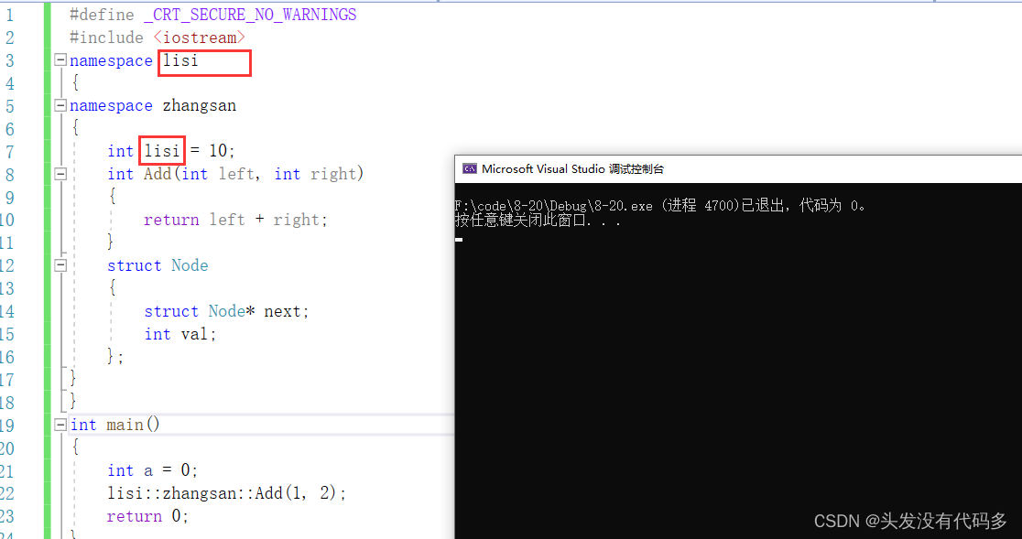Click the struct keyword on line 12
Viewport: 1022px width, 539px height.
(135, 265)
